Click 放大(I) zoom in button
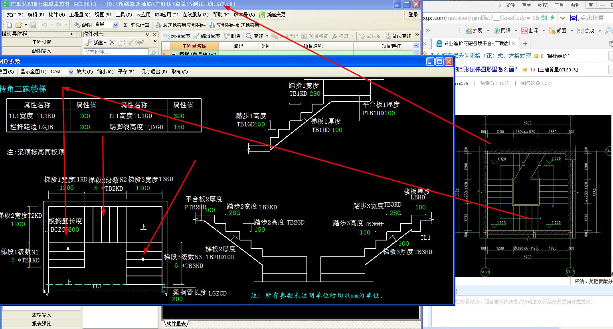The height and width of the screenshot is (329, 613). [x=84, y=72]
